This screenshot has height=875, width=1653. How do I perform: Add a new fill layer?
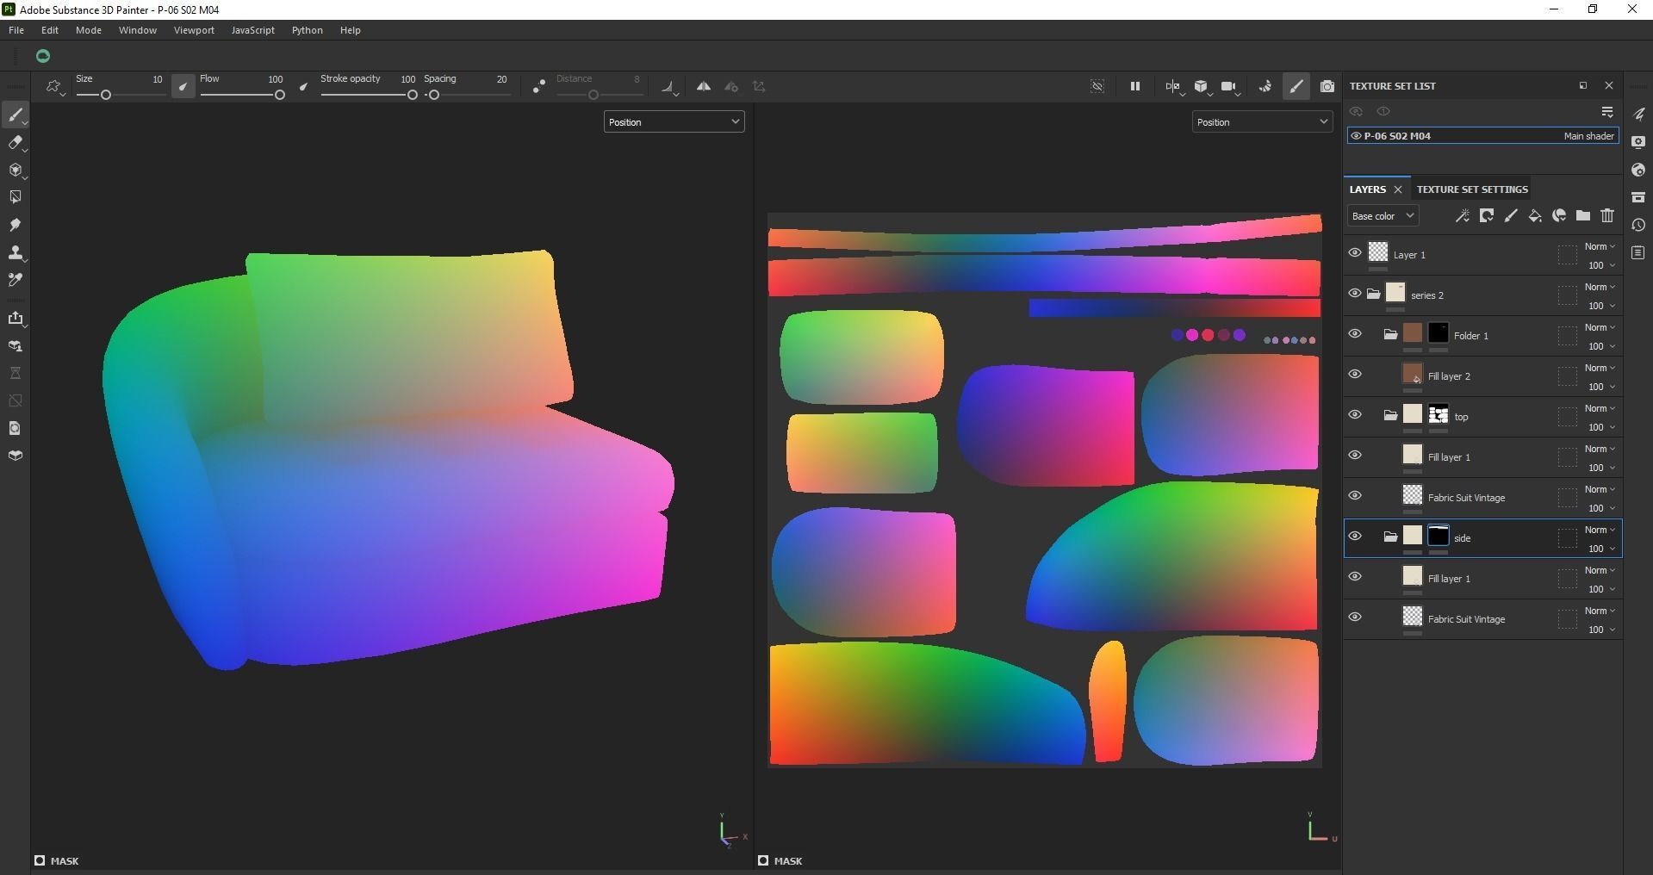pos(1534,216)
